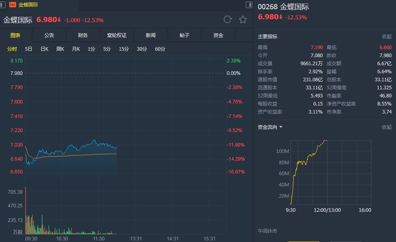This screenshot has height=242, width=396.
Task: Collapse the 资金流向 section via 收起
Action: (386, 127)
